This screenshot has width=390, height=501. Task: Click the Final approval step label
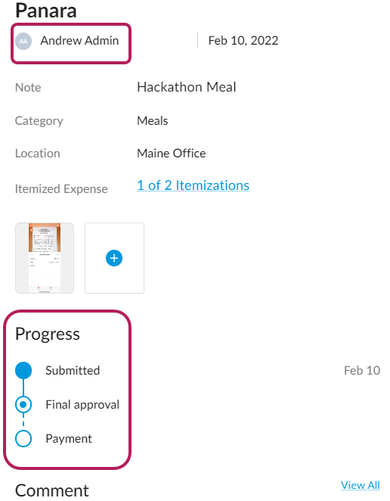pyautogui.click(x=82, y=405)
